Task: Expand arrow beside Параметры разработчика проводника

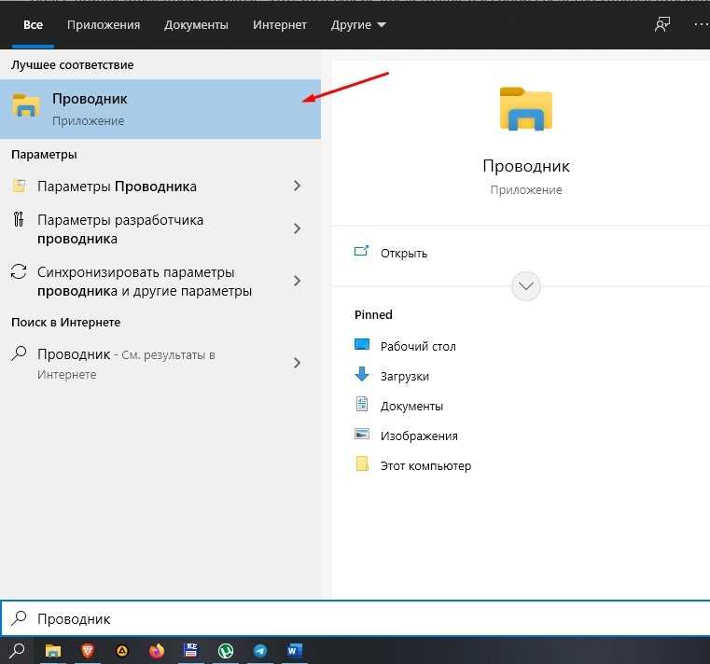Action: point(297,228)
